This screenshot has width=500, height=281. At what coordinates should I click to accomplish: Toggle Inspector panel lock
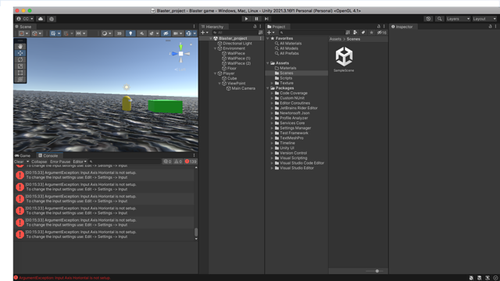click(x=490, y=27)
